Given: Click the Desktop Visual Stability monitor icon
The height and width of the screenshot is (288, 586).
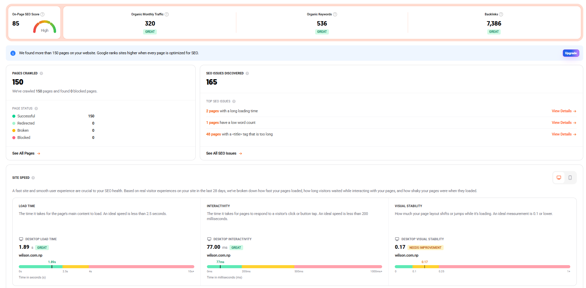Looking at the screenshot, I should click(397, 239).
